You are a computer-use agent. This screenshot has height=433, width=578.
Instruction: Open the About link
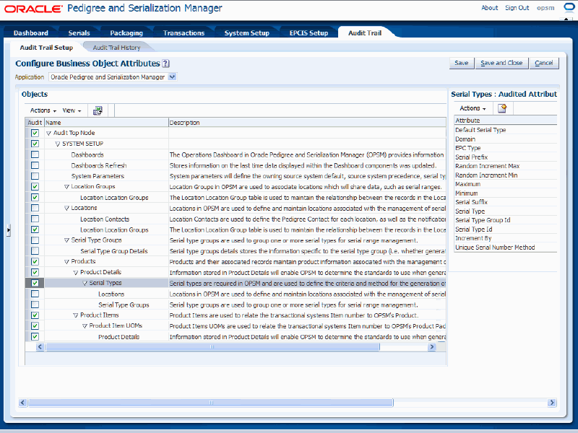tap(489, 8)
